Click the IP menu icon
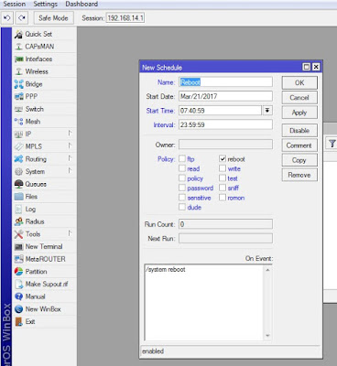The image size is (337, 366). point(18,135)
